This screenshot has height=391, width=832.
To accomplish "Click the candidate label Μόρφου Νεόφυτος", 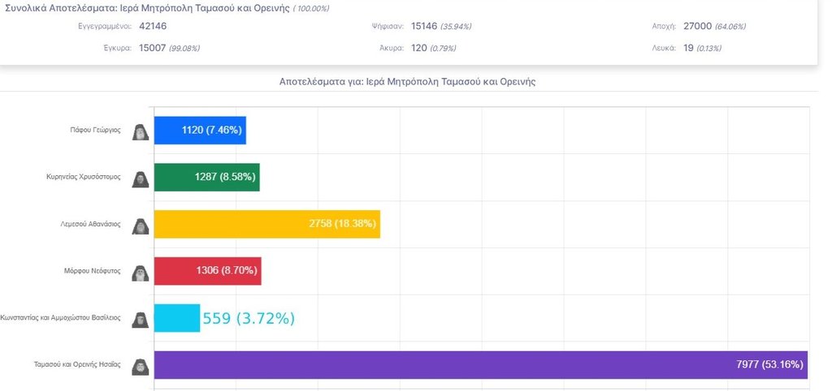I will [x=93, y=271].
